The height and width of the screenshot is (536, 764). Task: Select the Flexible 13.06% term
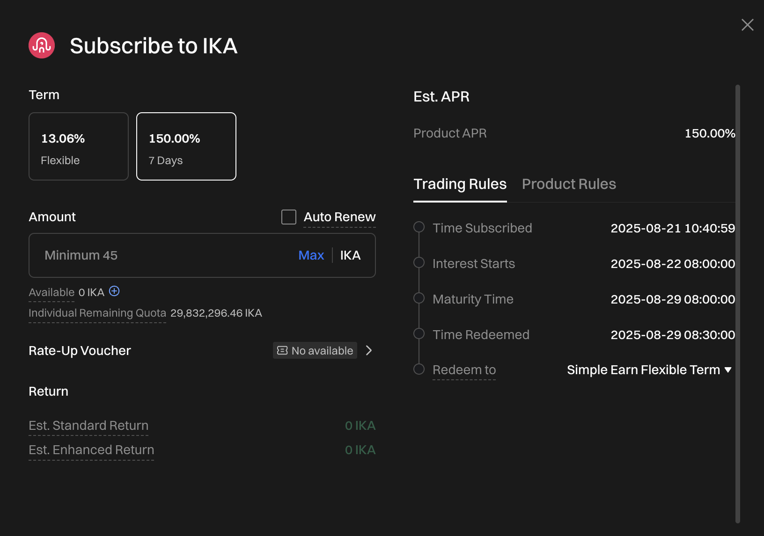coord(79,146)
